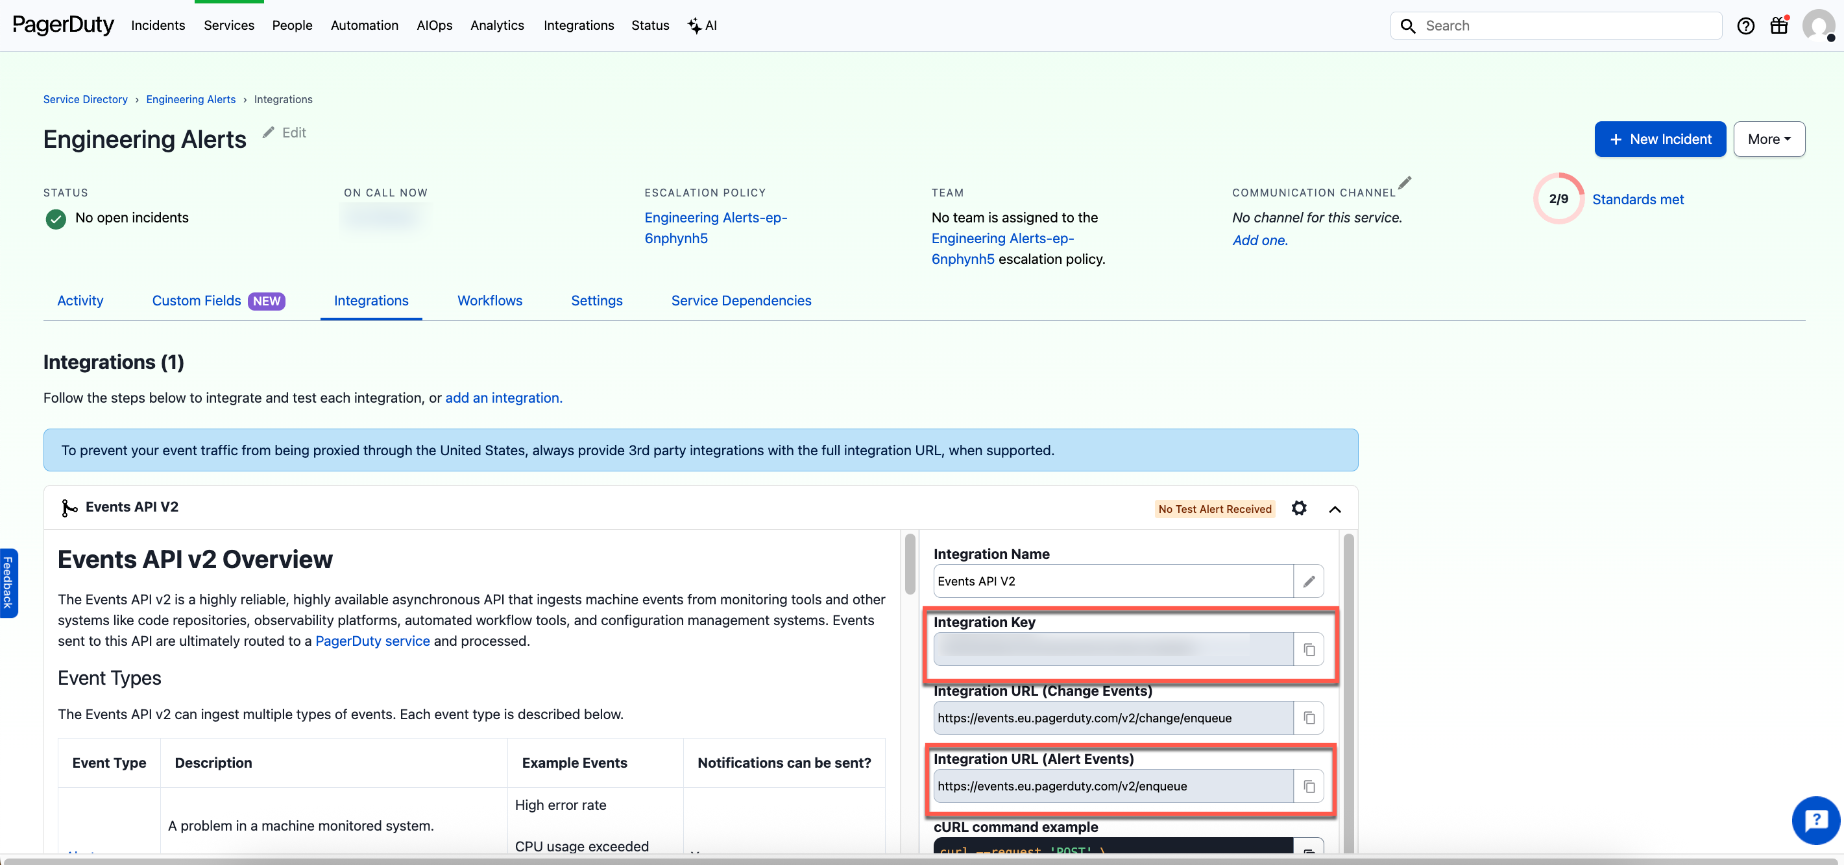Open the help question mark icon
The height and width of the screenshot is (865, 1844).
coord(1747,25)
